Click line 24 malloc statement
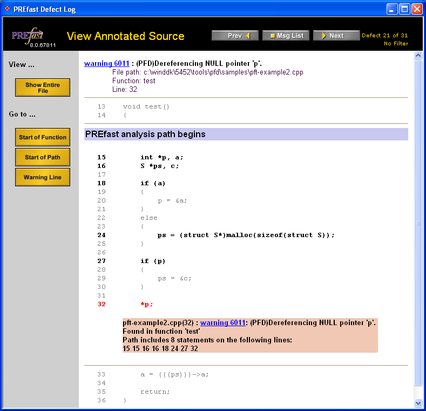The image size is (426, 411). [x=246, y=235]
